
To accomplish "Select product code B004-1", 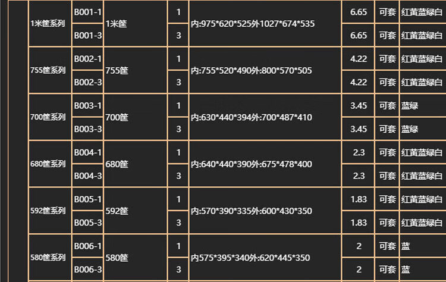I will (87, 152).
